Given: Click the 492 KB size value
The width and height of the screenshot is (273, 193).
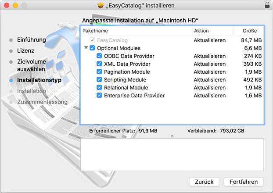Looking at the screenshot, I should pos(252,80).
